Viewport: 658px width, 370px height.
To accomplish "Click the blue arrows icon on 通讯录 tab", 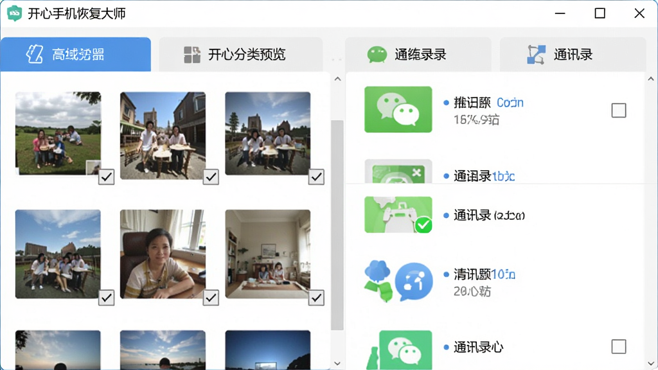I will (x=536, y=55).
